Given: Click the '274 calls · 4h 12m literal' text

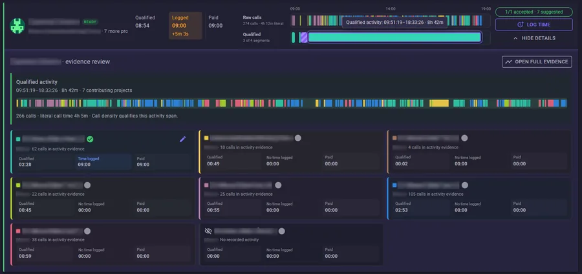Looking at the screenshot, I should [263, 23].
